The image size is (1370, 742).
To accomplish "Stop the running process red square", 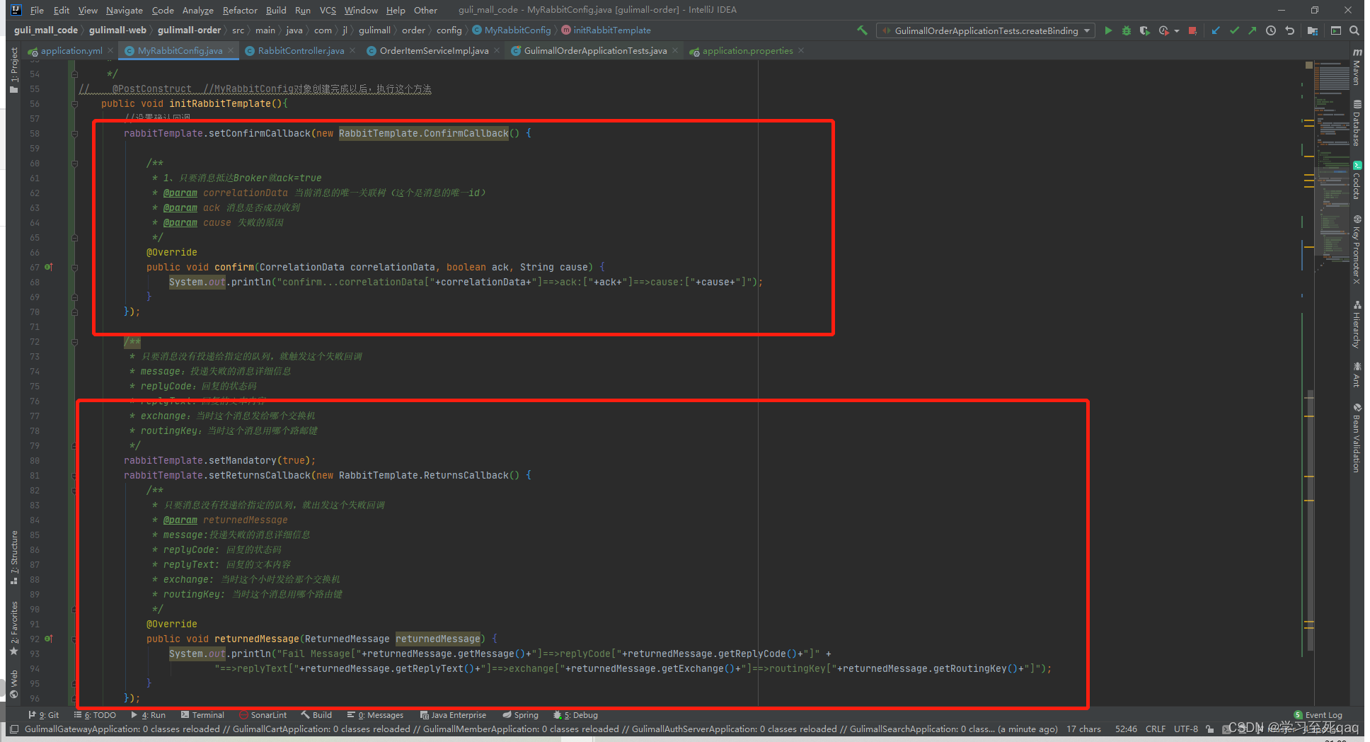I will (x=1192, y=30).
